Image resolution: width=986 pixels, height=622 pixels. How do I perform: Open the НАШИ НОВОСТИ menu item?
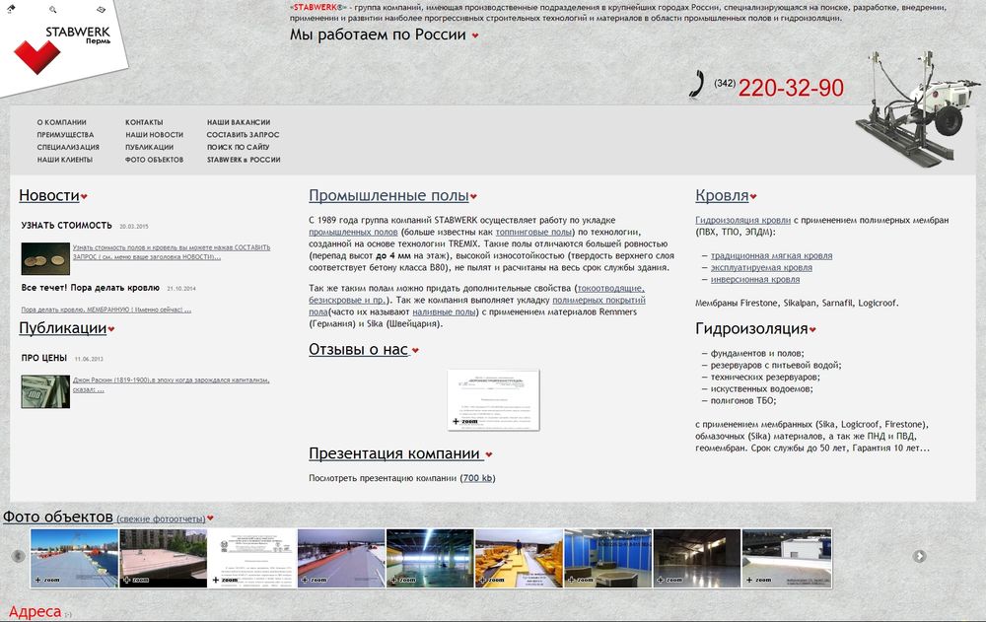(154, 135)
